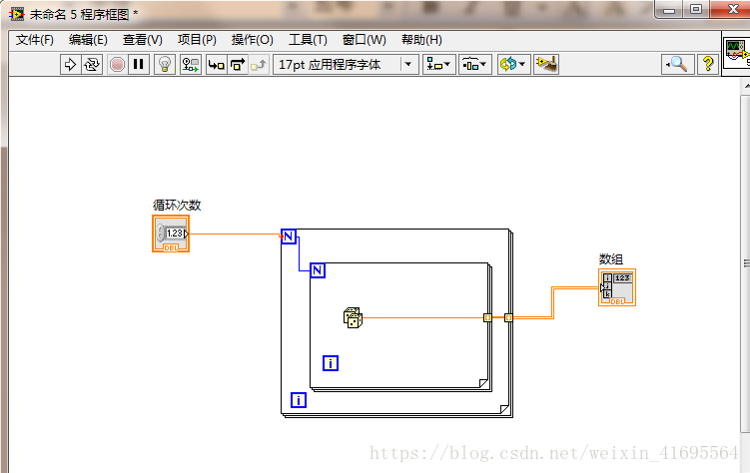Open the 项目(P) menu
750x473 pixels.
click(x=197, y=40)
